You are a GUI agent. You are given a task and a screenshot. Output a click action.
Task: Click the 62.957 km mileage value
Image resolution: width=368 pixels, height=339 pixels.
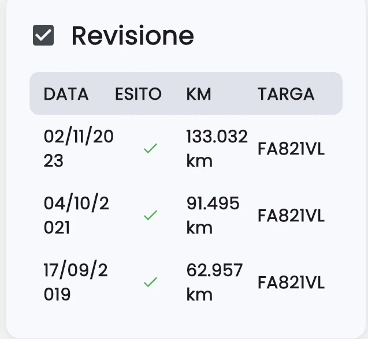(214, 282)
